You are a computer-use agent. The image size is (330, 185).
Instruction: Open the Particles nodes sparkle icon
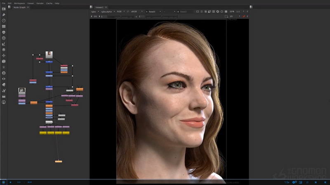tap(4, 67)
